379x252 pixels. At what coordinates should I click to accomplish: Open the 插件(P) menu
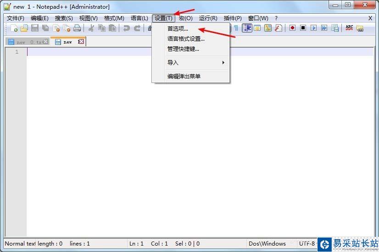(x=233, y=18)
